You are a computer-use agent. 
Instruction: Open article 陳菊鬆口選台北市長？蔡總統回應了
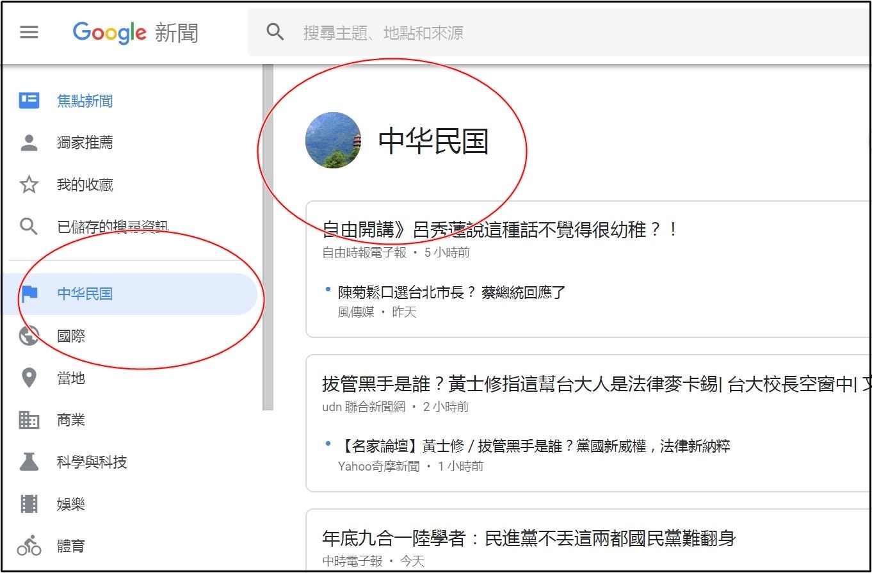click(452, 293)
